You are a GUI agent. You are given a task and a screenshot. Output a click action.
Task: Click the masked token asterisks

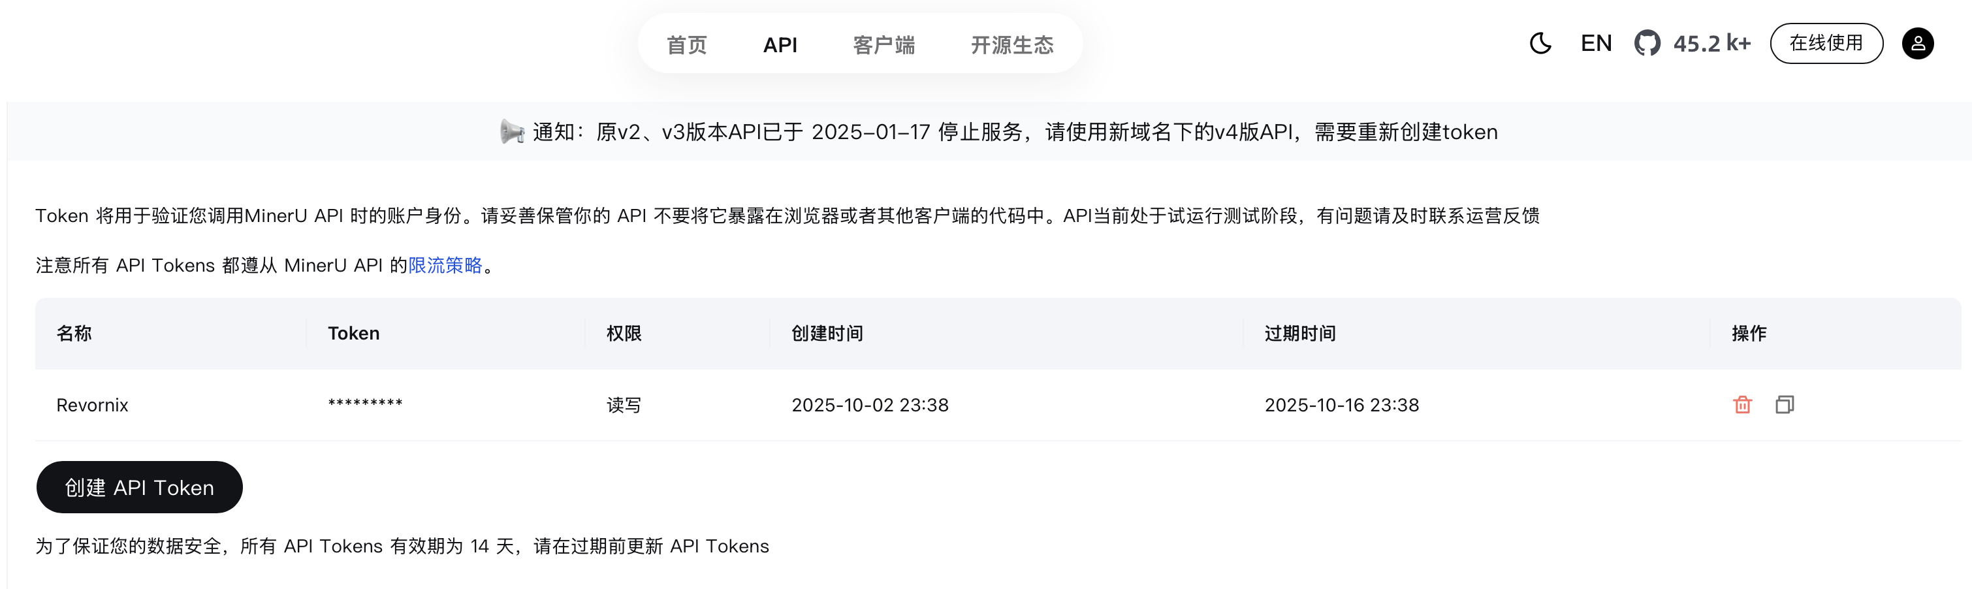365,404
